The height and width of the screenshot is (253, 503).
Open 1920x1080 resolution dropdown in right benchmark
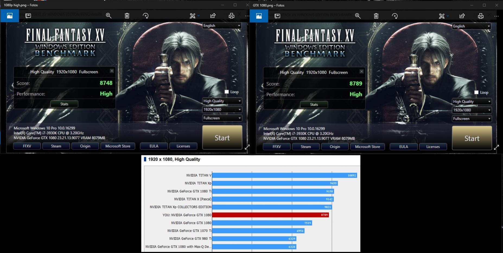[472, 110]
